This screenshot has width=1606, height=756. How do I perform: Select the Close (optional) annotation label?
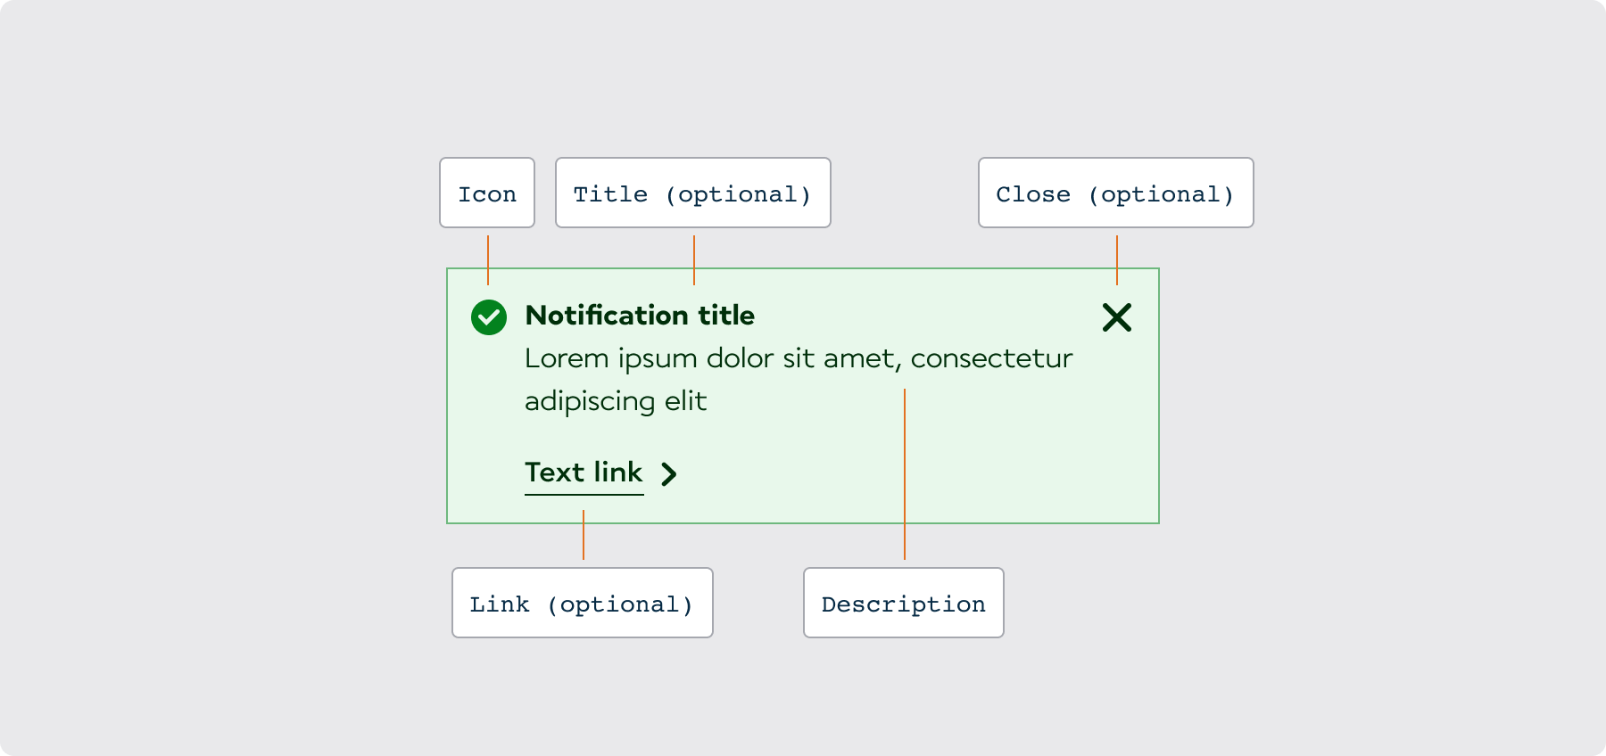[1115, 193]
